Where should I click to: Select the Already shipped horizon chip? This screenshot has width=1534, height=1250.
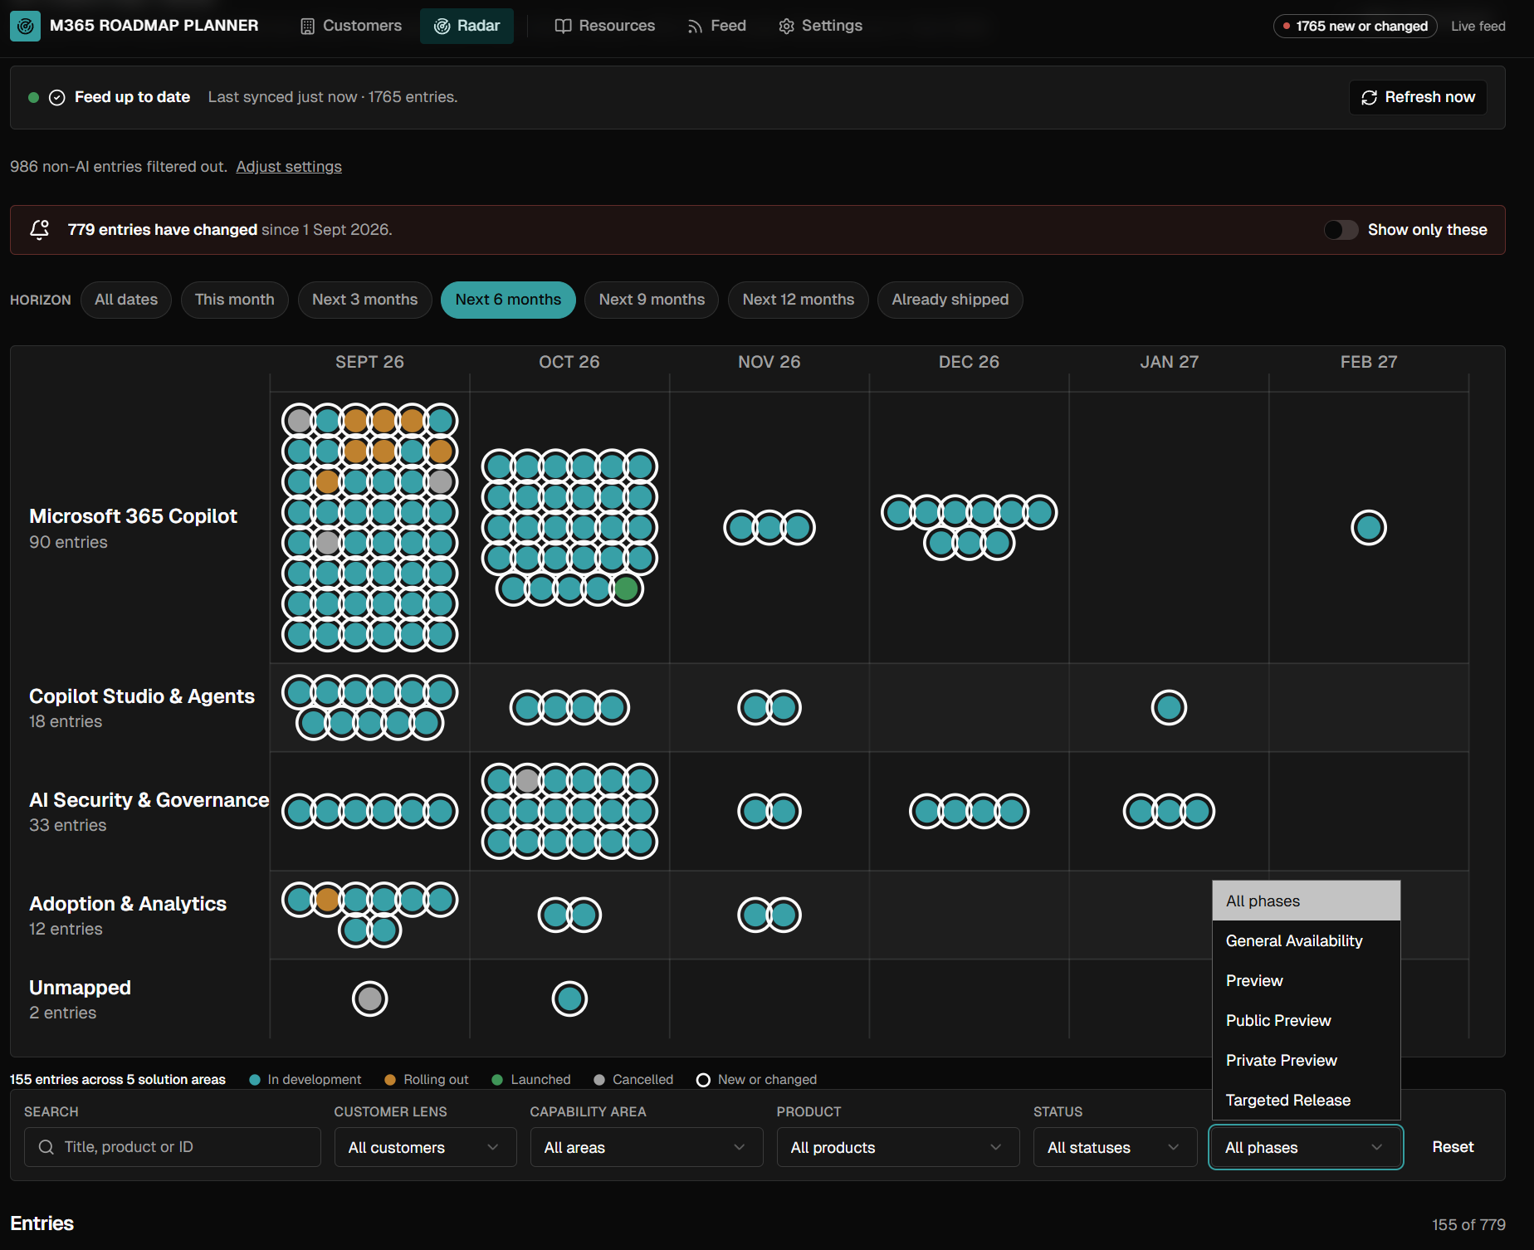pyautogui.click(x=950, y=300)
